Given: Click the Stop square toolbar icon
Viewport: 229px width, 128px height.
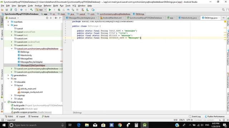Looking at the screenshot, I should (x=77, y=10).
